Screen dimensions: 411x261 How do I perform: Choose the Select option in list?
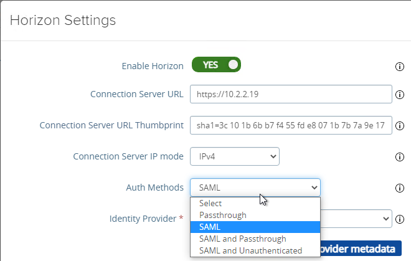tap(255, 203)
